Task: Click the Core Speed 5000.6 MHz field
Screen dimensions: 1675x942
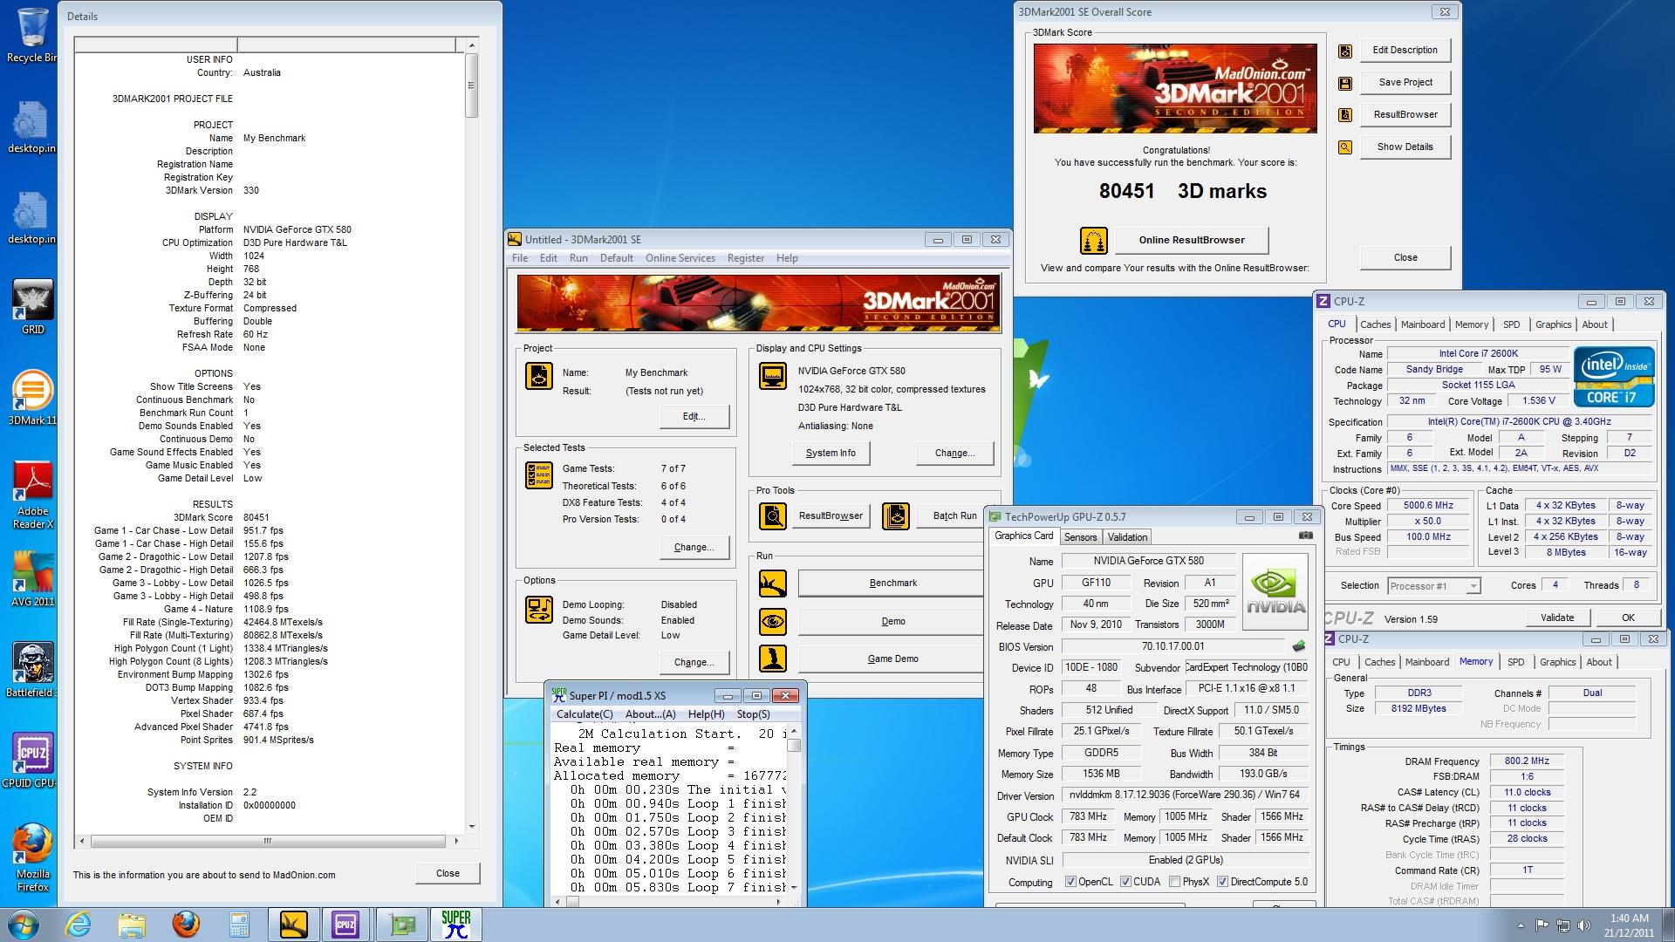Action: click(1428, 506)
